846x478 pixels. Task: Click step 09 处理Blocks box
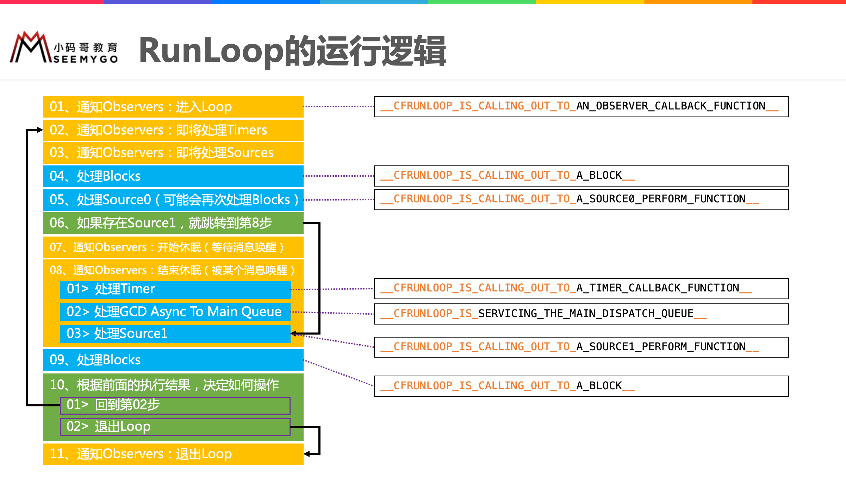point(173,360)
